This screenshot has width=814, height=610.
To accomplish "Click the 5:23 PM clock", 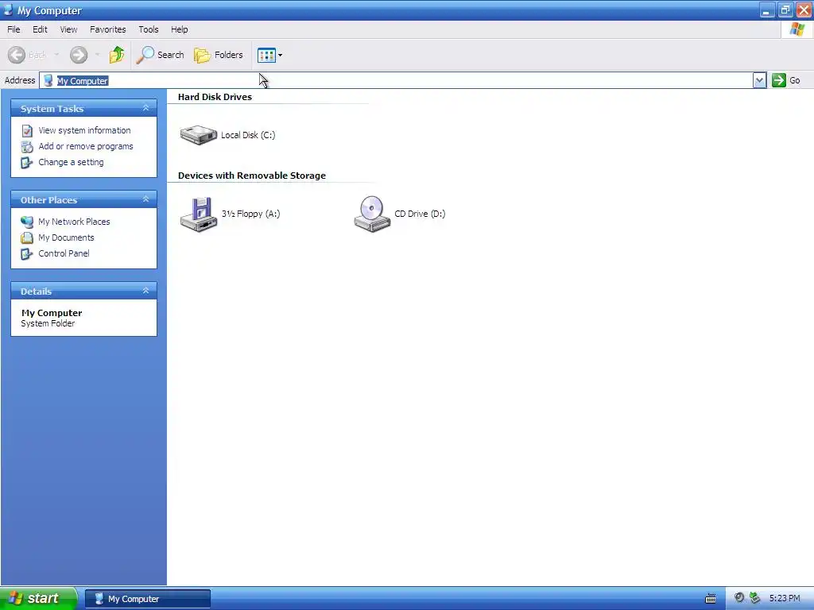I will pos(785,598).
